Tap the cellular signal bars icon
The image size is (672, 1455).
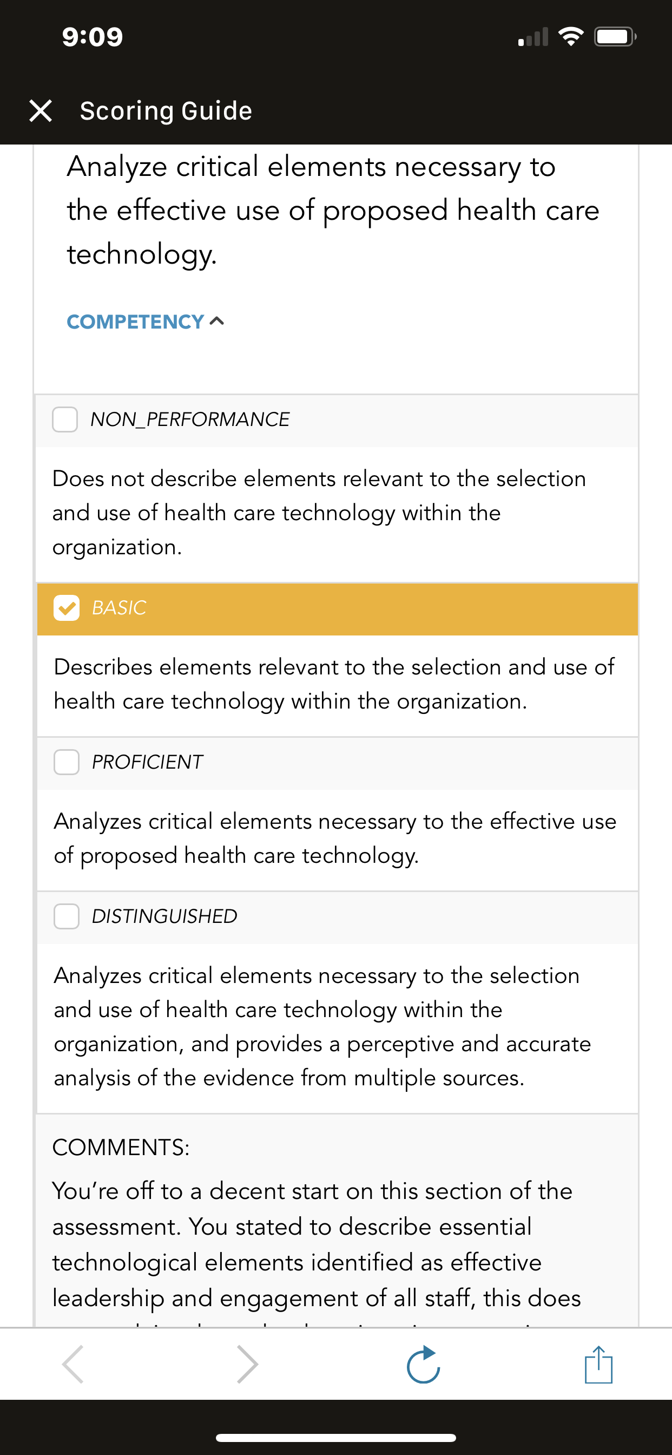(533, 37)
